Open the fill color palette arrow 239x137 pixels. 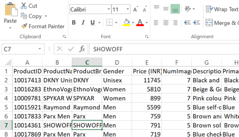point(133,23)
